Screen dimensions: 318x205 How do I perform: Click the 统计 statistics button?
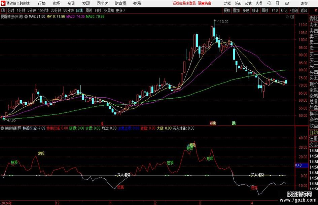(255, 10)
